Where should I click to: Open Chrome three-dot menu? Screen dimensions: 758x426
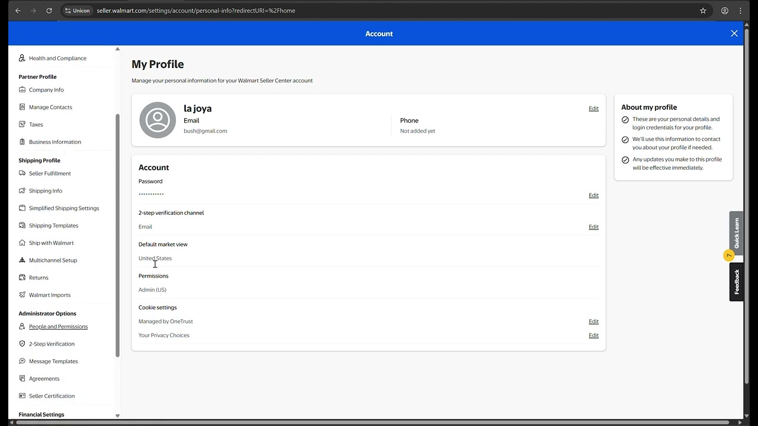(740, 11)
